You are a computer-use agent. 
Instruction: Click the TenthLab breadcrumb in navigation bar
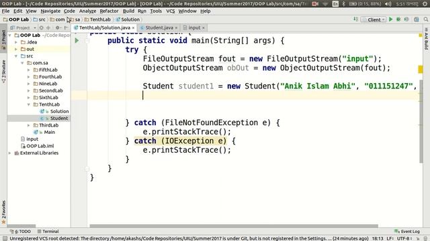tap(97, 19)
